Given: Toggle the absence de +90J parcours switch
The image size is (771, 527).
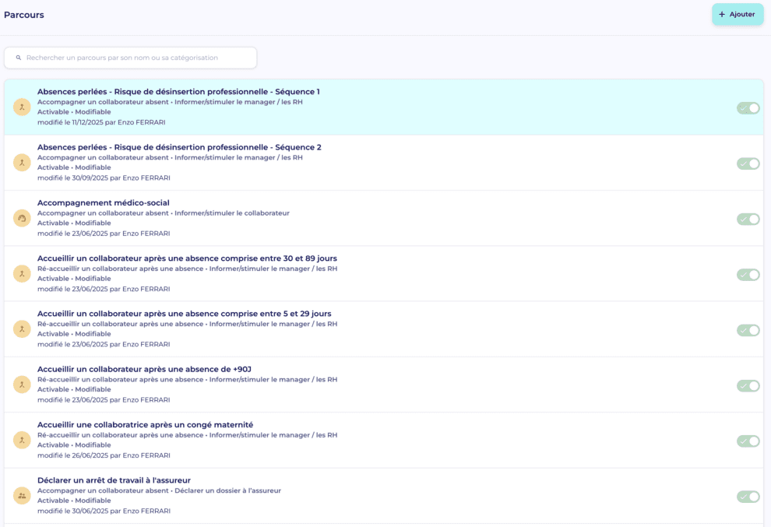Looking at the screenshot, I should [x=748, y=386].
